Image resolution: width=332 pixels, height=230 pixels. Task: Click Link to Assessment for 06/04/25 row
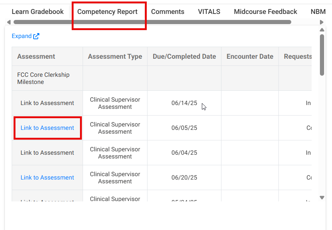[47, 152]
